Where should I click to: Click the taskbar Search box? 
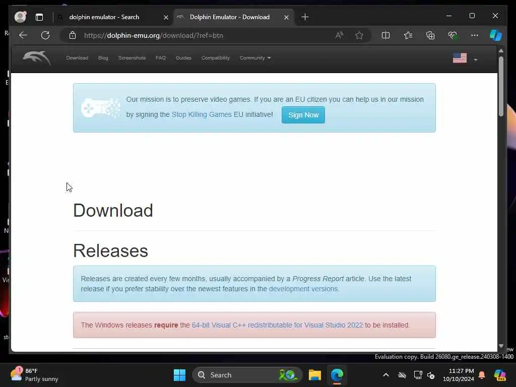click(x=247, y=375)
